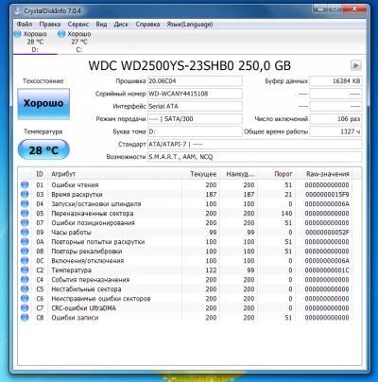Image resolution: width=378 pixels, height=382 pixels.
Task: Click the serial number field
Action: tap(195, 94)
